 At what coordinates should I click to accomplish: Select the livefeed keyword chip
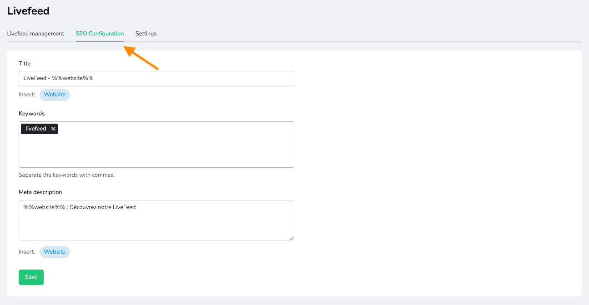[x=36, y=129]
